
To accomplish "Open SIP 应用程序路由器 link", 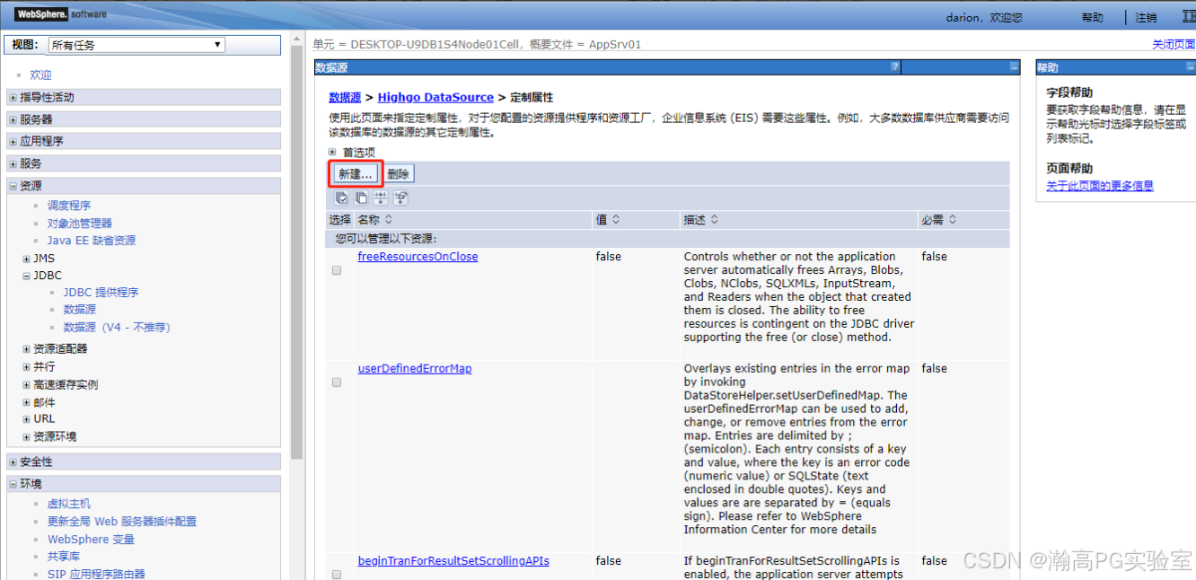I will pyautogui.click(x=96, y=574).
